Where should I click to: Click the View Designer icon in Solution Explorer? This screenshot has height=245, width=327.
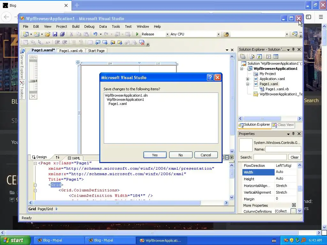coord(276,56)
